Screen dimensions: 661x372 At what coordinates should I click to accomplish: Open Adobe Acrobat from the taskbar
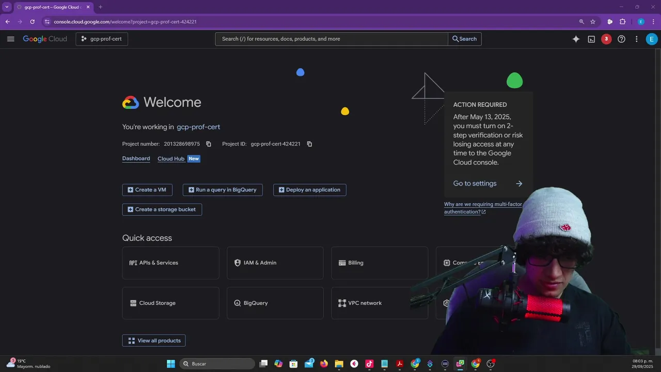[x=400, y=364]
